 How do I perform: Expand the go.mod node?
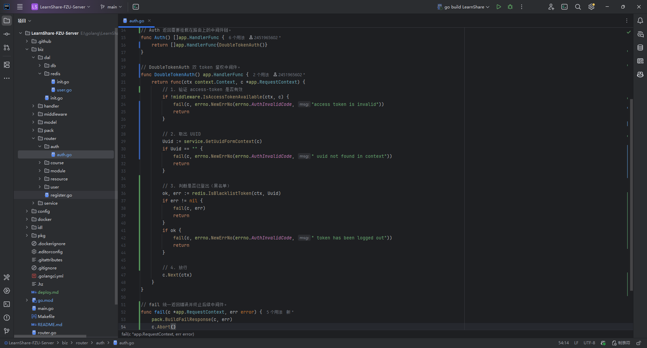click(27, 300)
